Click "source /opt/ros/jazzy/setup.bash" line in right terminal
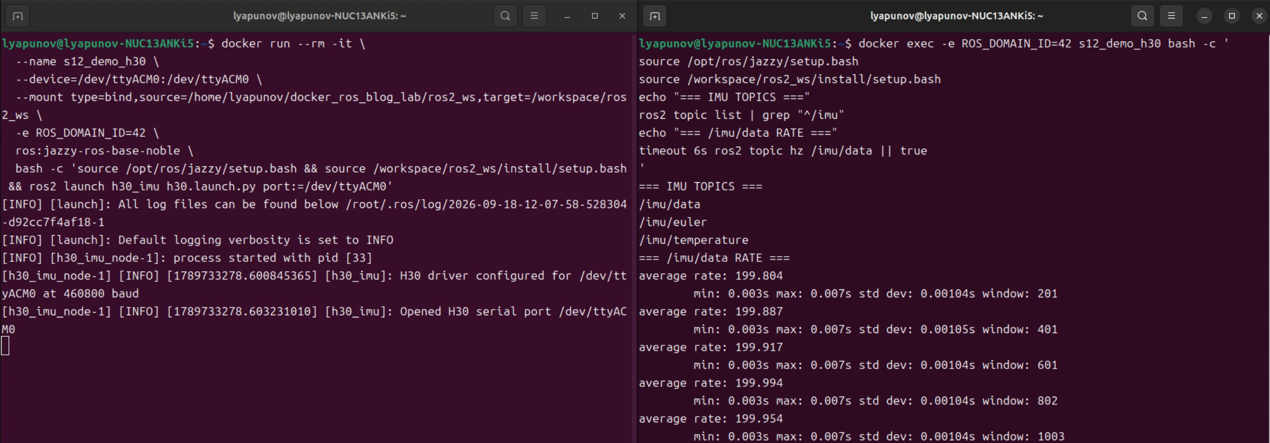 click(x=749, y=61)
